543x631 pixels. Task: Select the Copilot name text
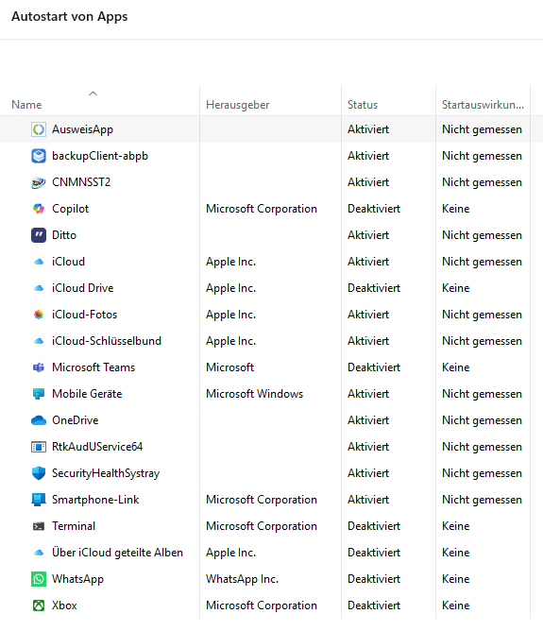71,209
